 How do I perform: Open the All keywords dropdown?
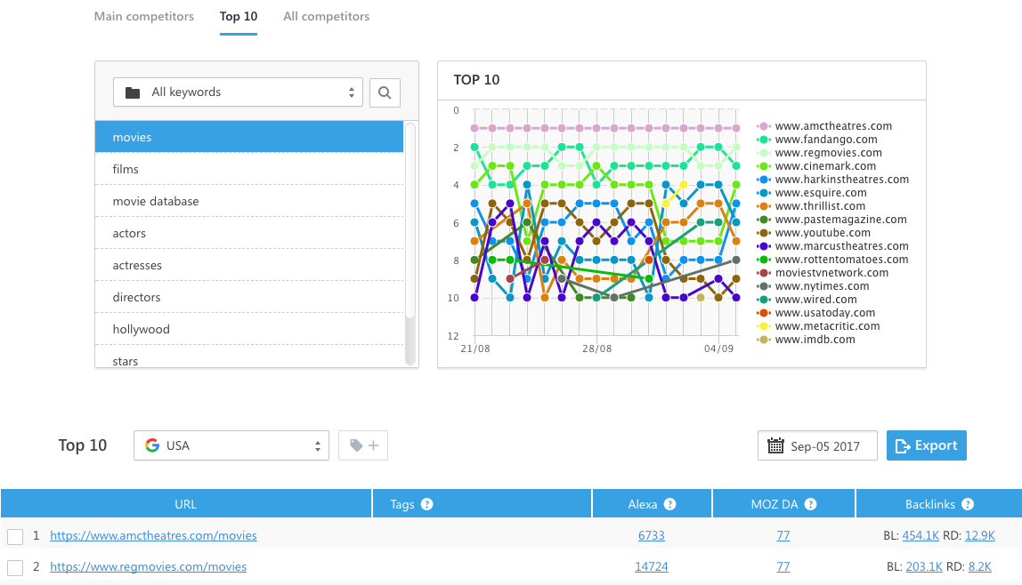click(238, 92)
